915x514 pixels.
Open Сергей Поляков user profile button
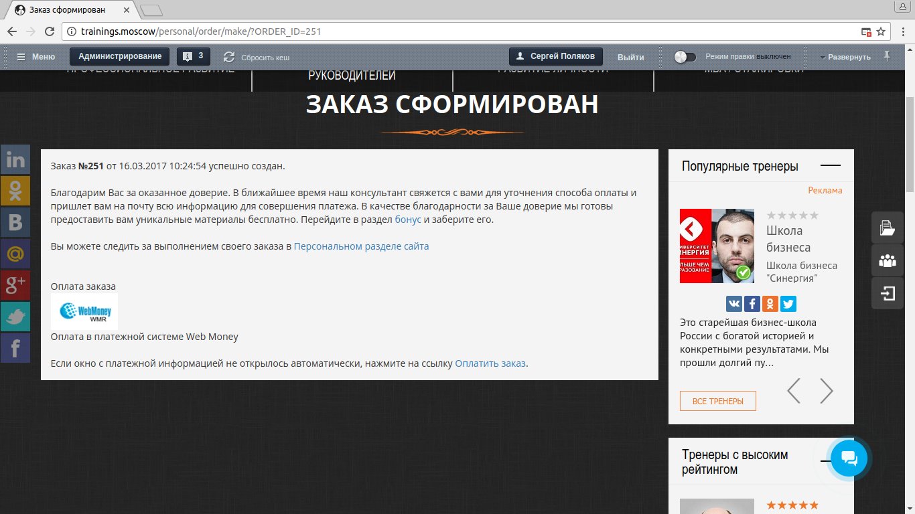[556, 56]
